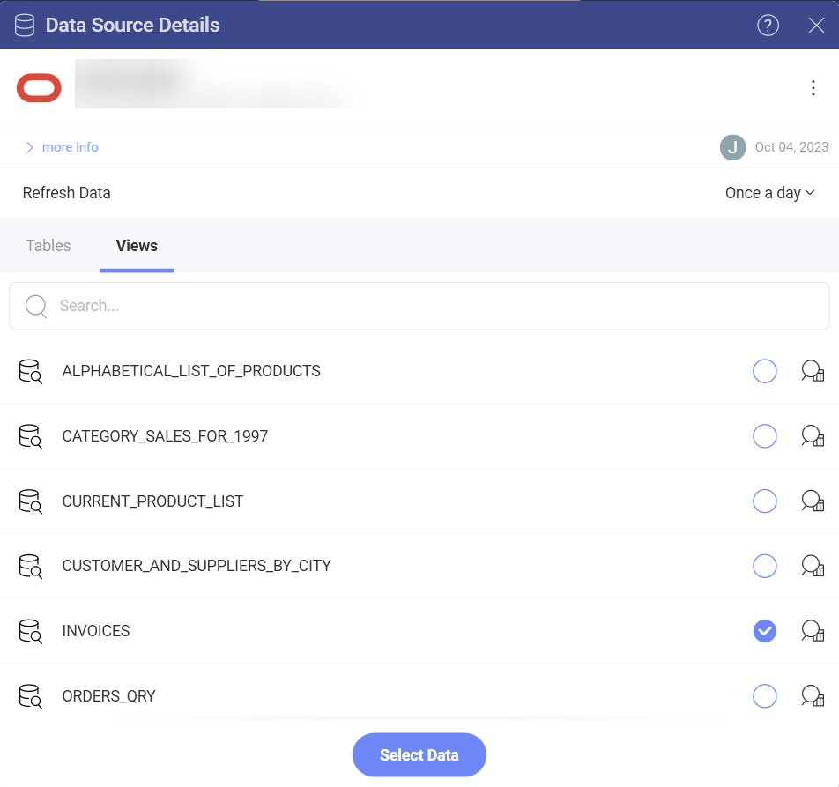This screenshot has width=839, height=787.
Task: Click the blurred data source name
Action: 219,84
